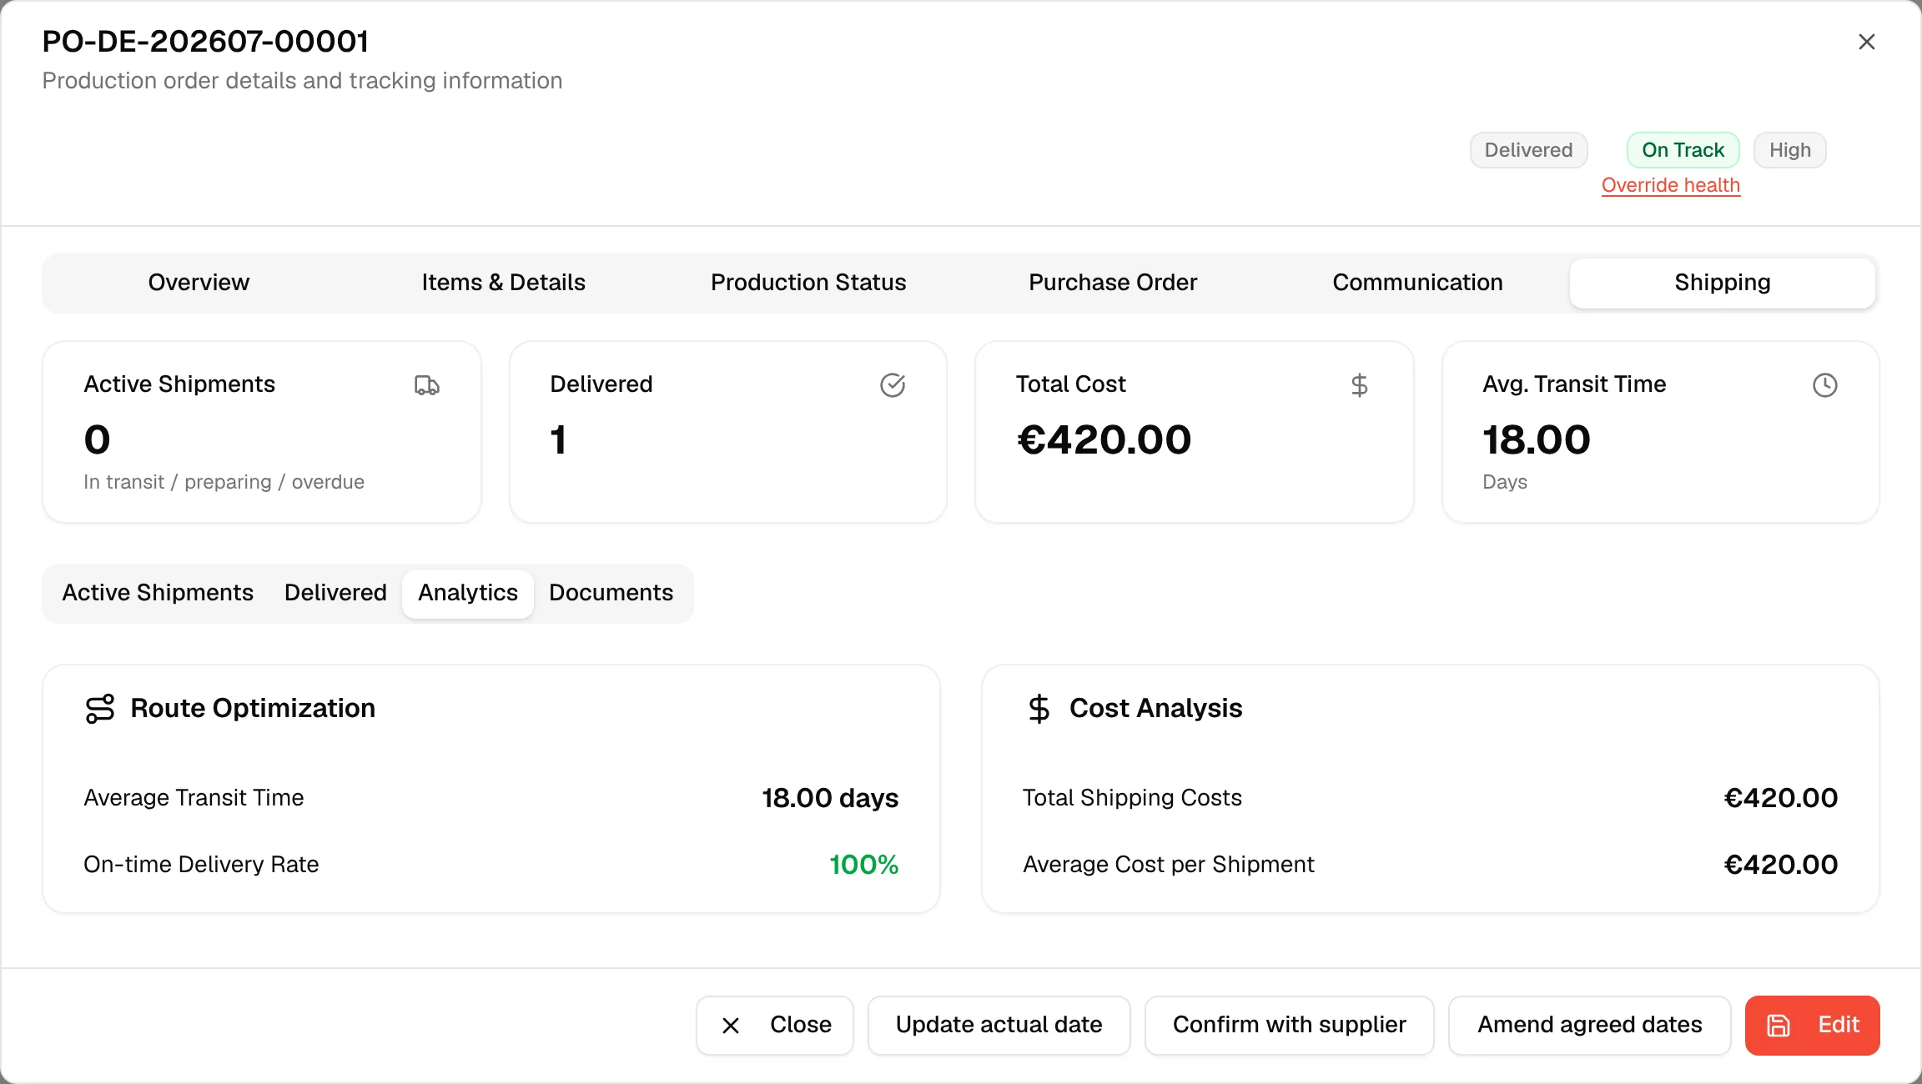Click the 18.00 value in the Avg. Transit Time card
The height and width of the screenshot is (1084, 1922).
pyautogui.click(x=1537, y=440)
